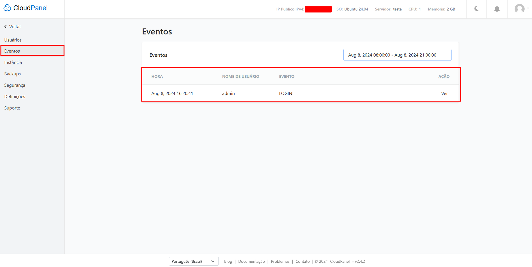
Task: Click the Problemas footer link
Action: pyautogui.click(x=280, y=261)
